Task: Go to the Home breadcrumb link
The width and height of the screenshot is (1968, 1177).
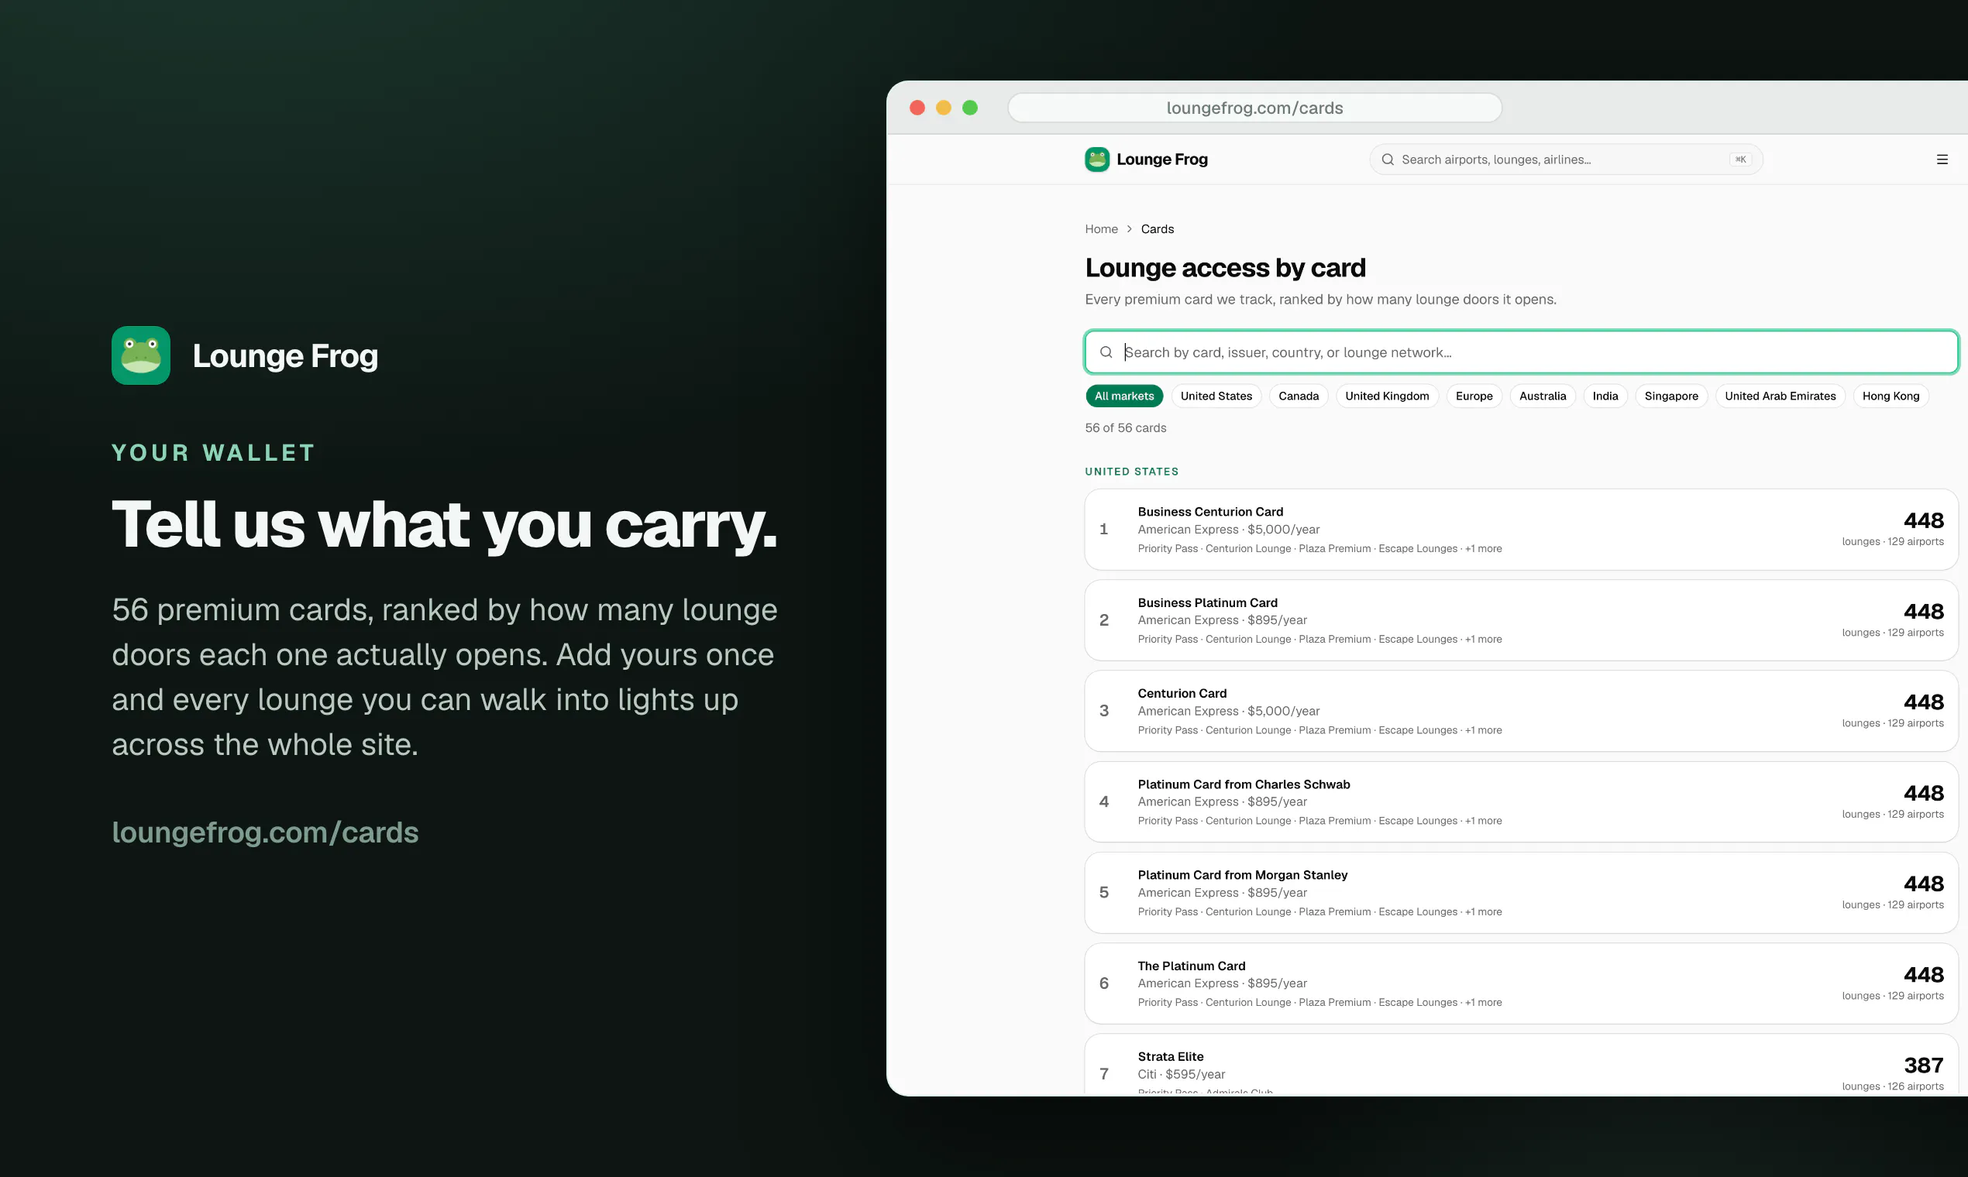Action: coord(1101,229)
